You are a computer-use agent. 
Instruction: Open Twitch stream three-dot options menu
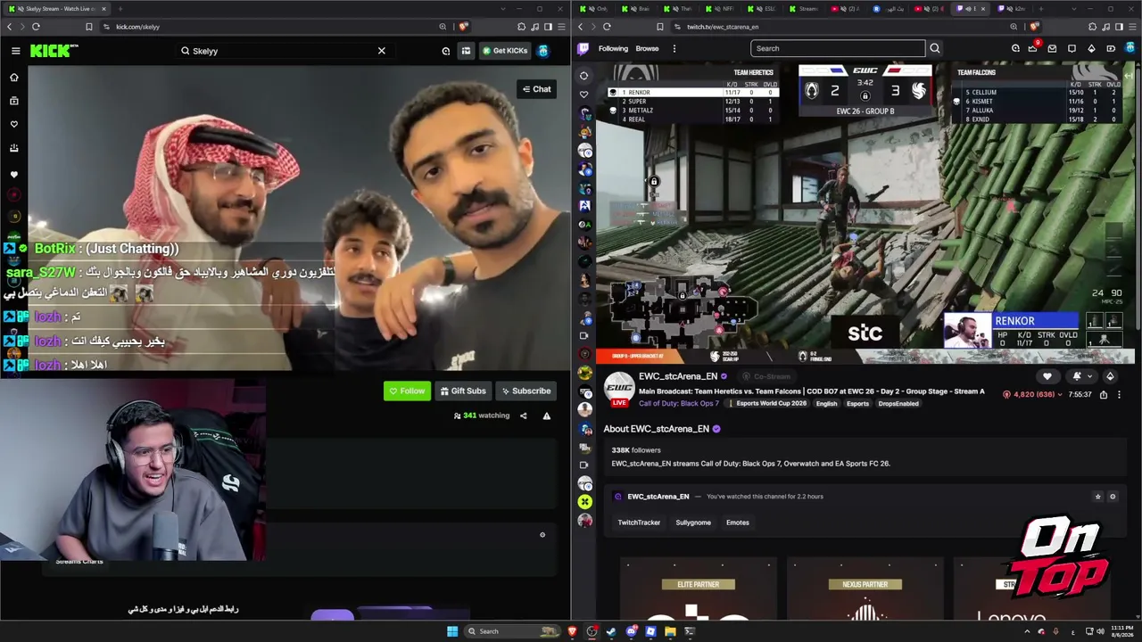tap(1119, 394)
